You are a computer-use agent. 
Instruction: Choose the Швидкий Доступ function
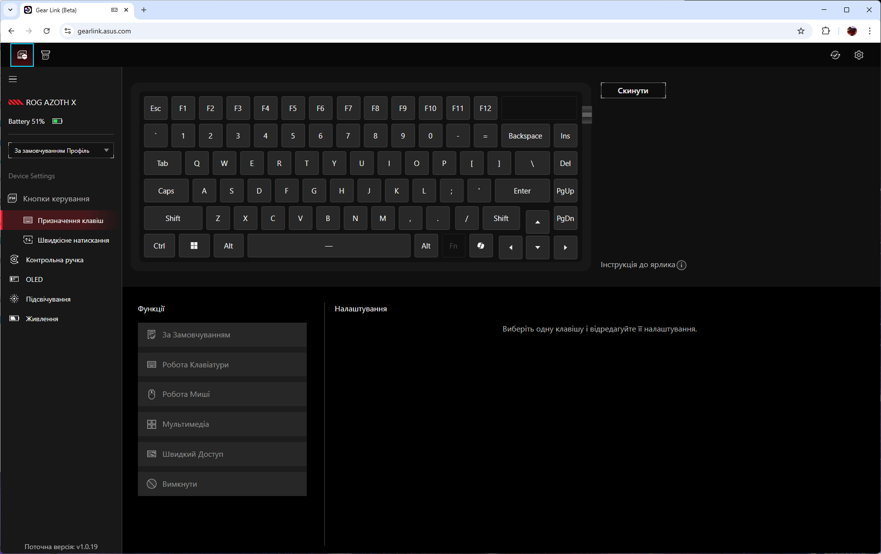click(222, 454)
